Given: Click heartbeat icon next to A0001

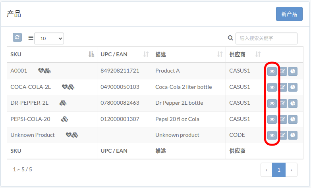Looking at the screenshot, I should 41,71.
